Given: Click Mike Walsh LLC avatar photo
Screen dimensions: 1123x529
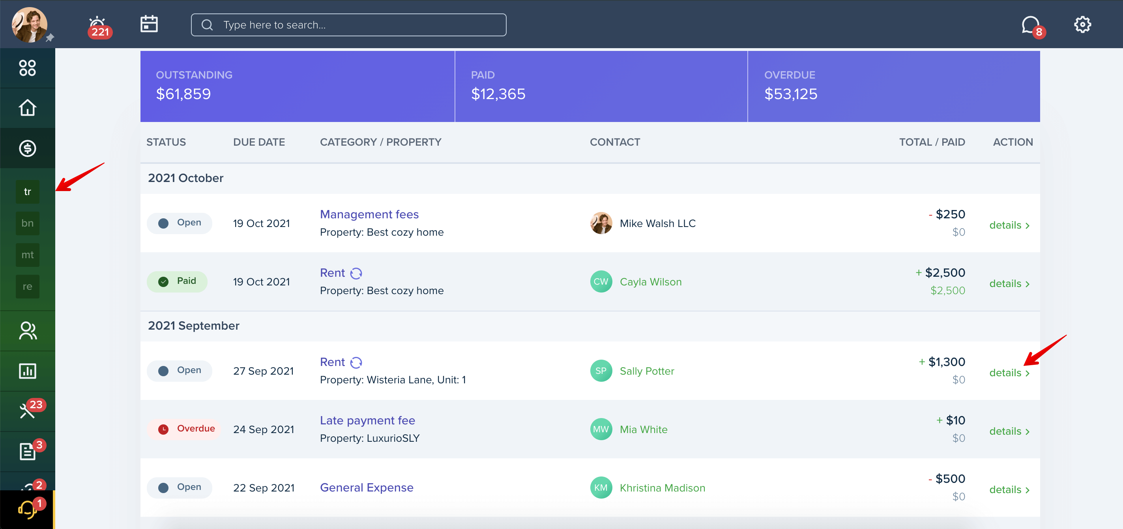Looking at the screenshot, I should pyautogui.click(x=601, y=223).
